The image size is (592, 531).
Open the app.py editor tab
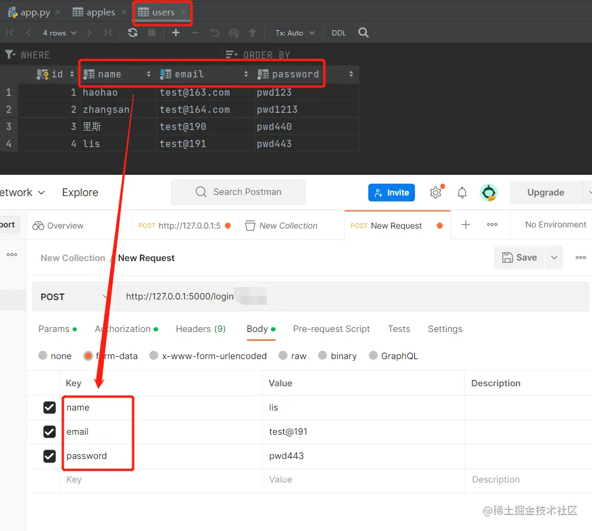tap(30, 12)
